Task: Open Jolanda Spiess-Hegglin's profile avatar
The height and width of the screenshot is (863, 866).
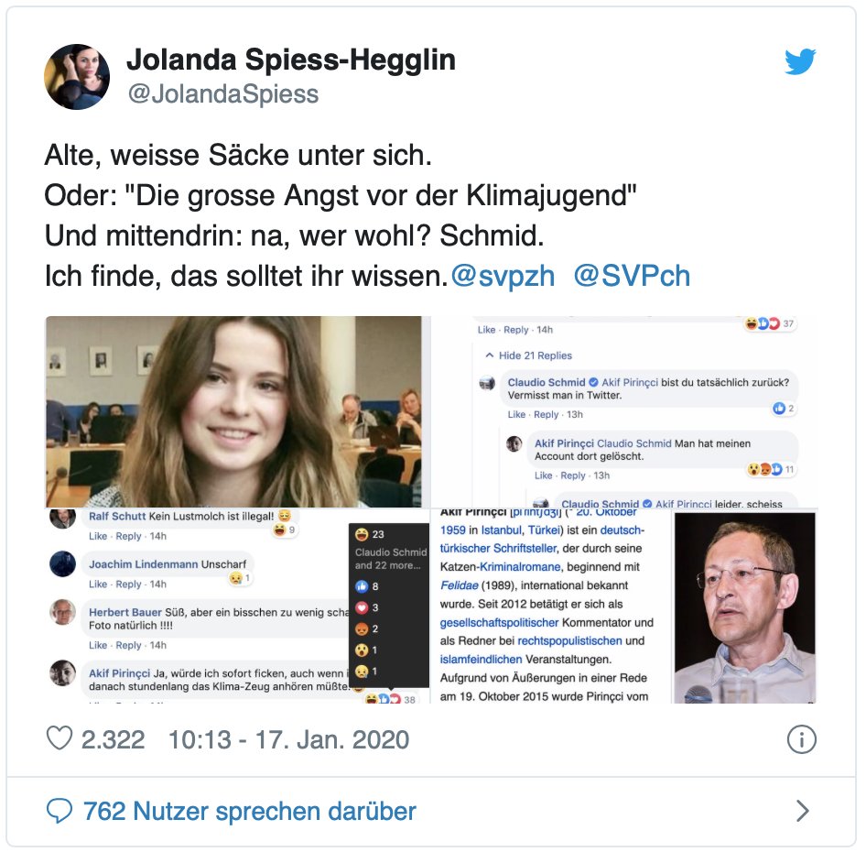Action: 77,77
